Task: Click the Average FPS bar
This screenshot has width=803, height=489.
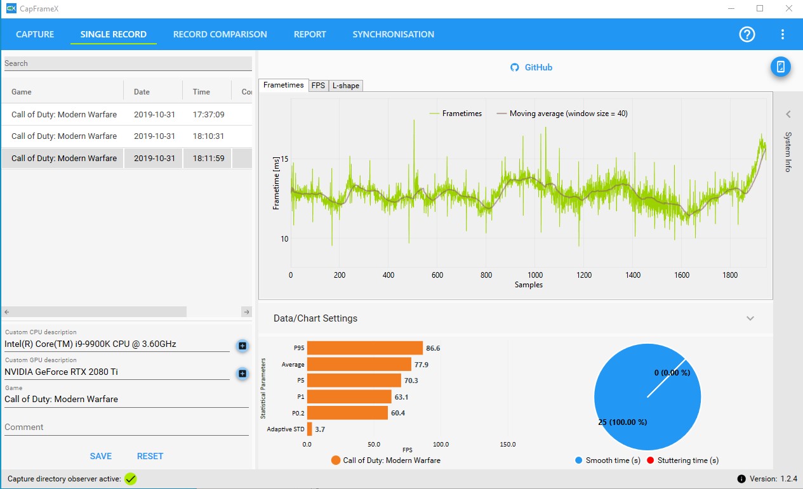Action: pyautogui.click(x=359, y=365)
